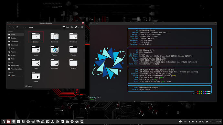Open clipboard in system tray

point(189,121)
